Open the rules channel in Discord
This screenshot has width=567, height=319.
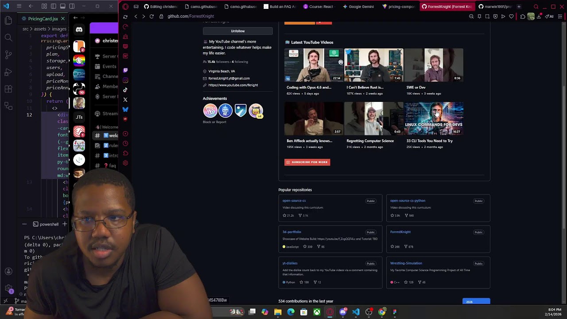tap(107, 145)
